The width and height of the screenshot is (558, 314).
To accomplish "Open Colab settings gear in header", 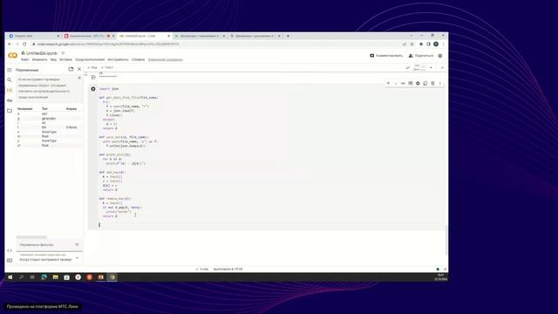I will pyautogui.click(x=440, y=56).
